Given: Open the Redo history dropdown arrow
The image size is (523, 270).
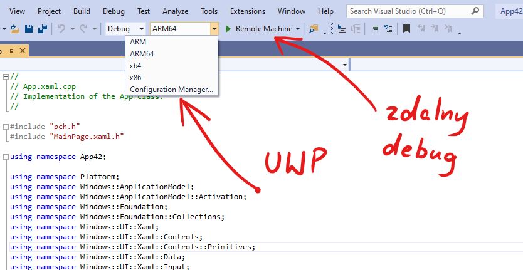Looking at the screenshot, I should tap(95, 29).
